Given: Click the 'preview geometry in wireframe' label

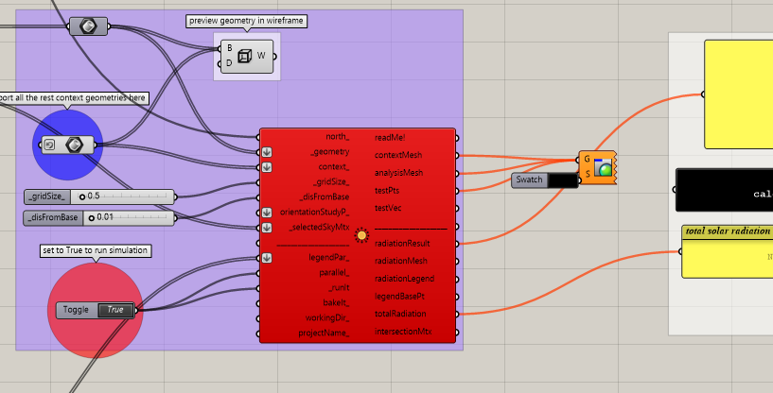Looking at the screenshot, I should (x=247, y=22).
